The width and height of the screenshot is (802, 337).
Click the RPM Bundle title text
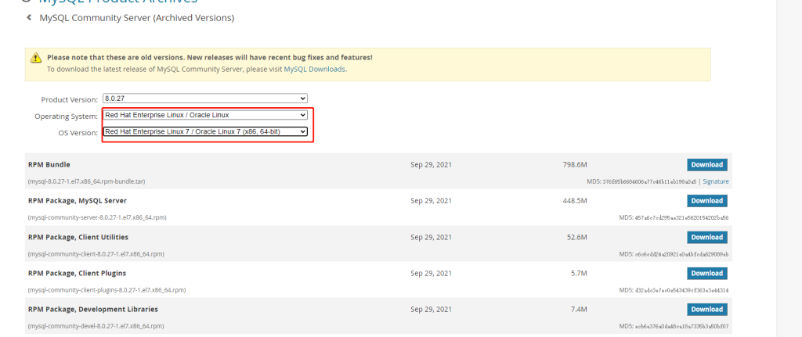coord(49,165)
